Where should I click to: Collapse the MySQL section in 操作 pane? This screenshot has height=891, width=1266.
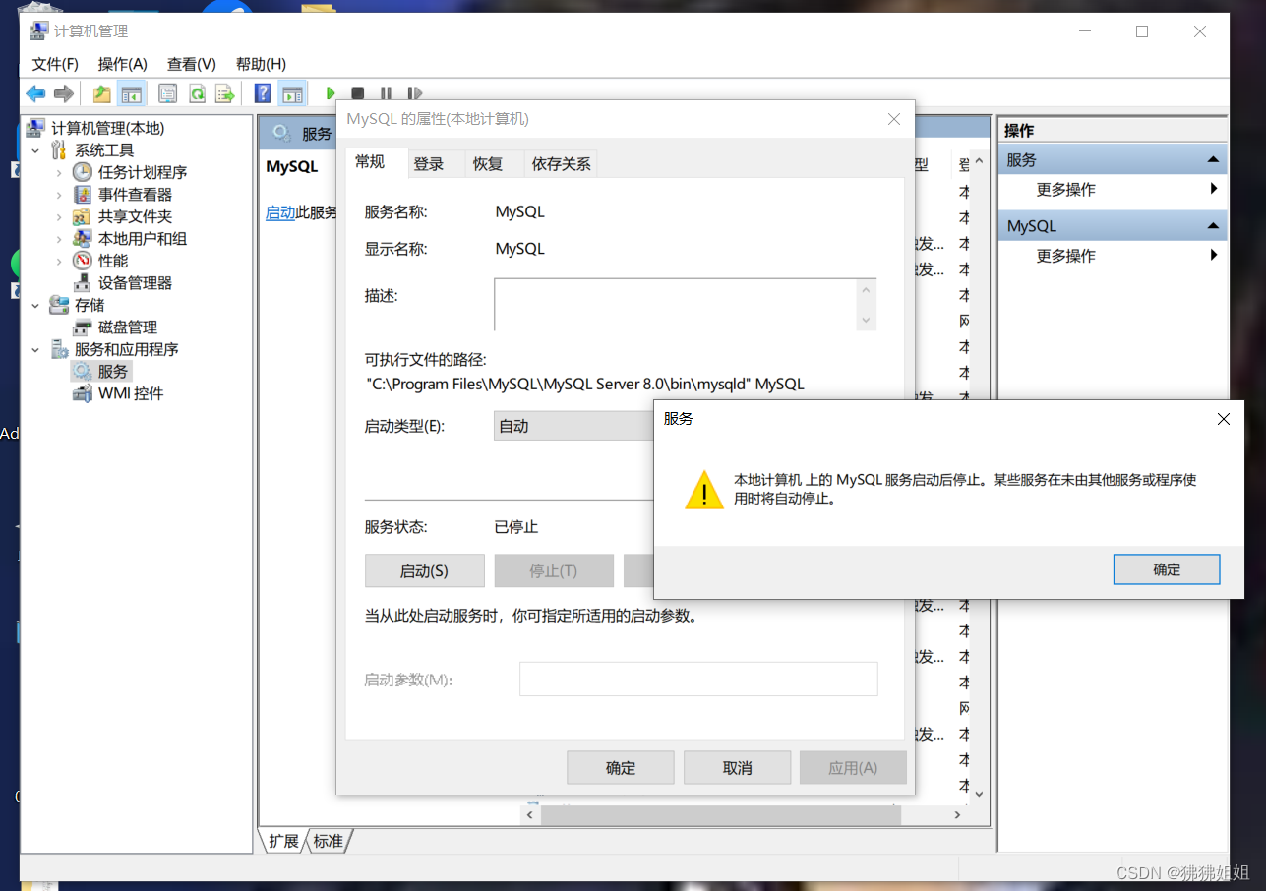1213,226
